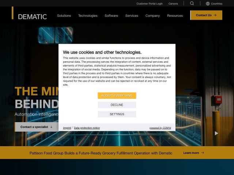Click the globe icon beside Countries
Viewport: 234px width, 175px height.
208,4
